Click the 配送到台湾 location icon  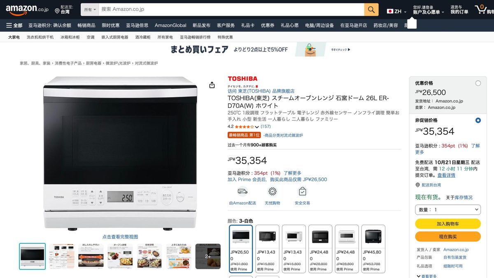pyautogui.click(x=417, y=185)
